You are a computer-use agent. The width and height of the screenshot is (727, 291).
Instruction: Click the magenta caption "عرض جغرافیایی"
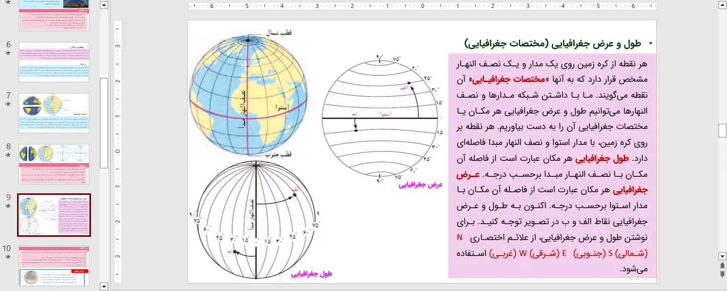point(420,185)
